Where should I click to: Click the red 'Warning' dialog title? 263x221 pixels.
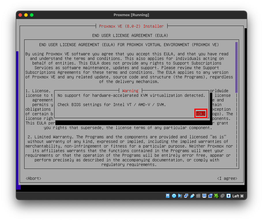coord(130,91)
